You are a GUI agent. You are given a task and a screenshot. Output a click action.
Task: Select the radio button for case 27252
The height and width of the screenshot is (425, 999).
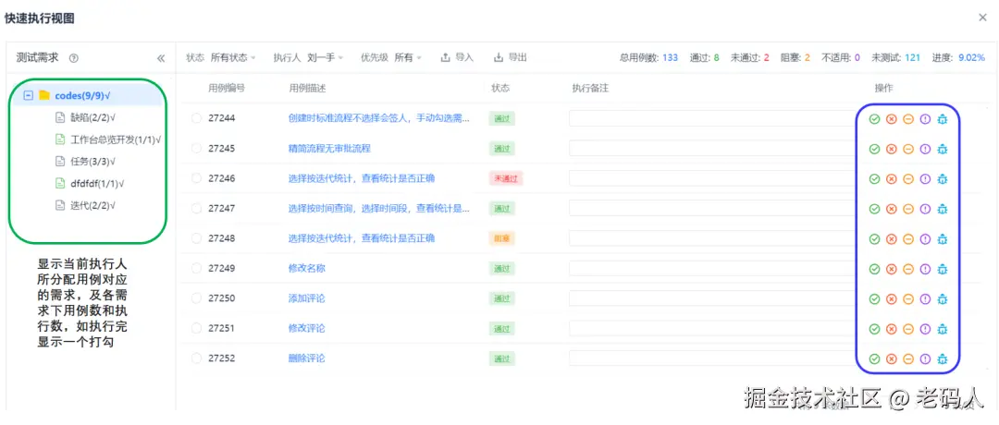pos(196,358)
